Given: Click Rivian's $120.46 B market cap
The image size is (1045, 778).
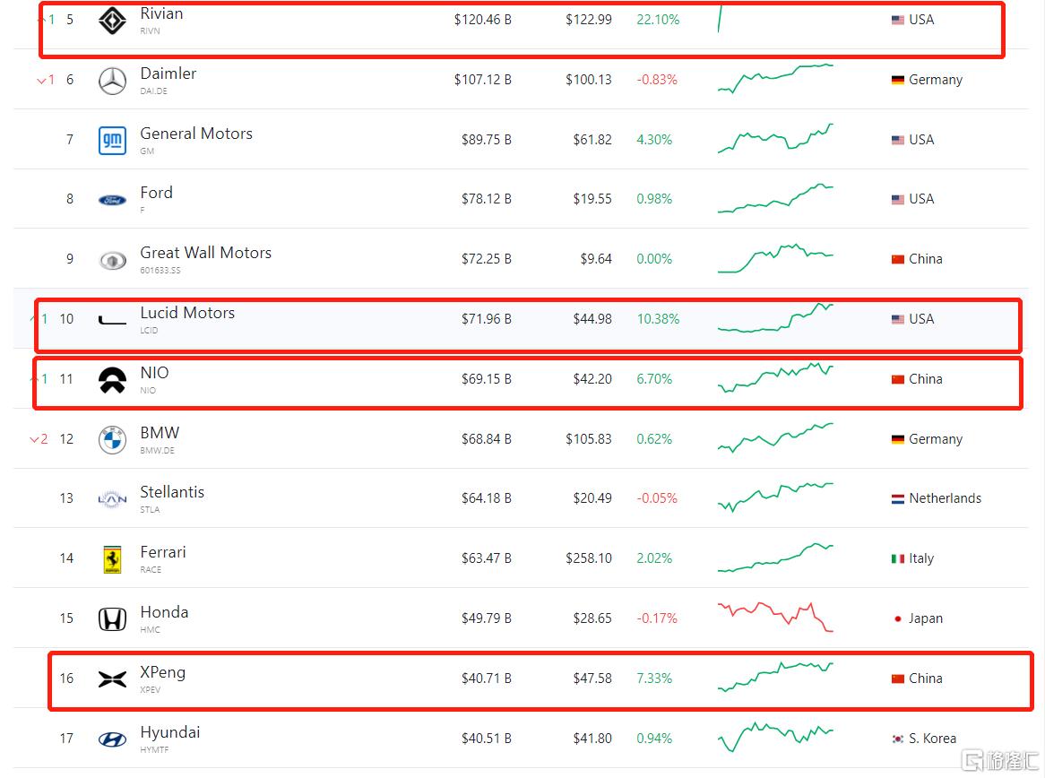Looking at the screenshot, I should click(x=482, y=20).
